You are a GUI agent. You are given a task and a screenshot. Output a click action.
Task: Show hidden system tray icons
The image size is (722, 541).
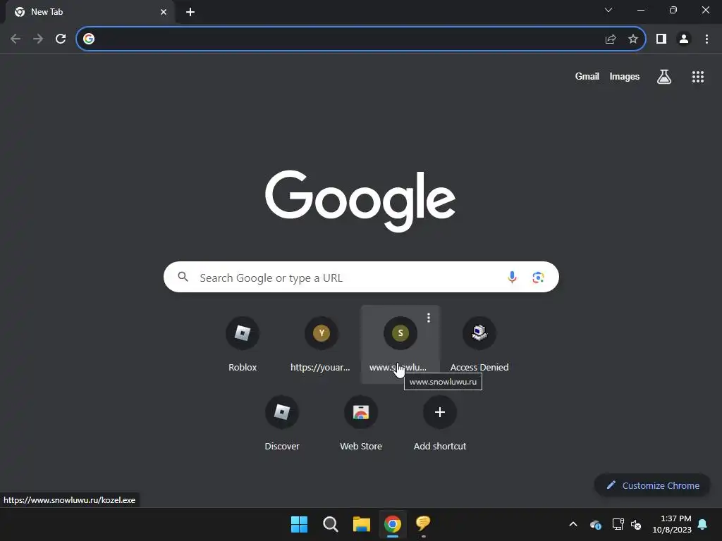(x=573, y=524)
